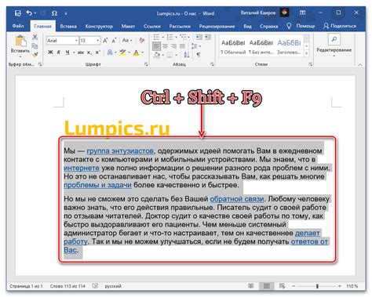Screen dimensions: 372x297
Task: Click the Format Painter brush icon
Action: [x=35, y=54]
